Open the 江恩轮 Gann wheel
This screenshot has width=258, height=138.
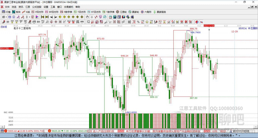(121, 12)
